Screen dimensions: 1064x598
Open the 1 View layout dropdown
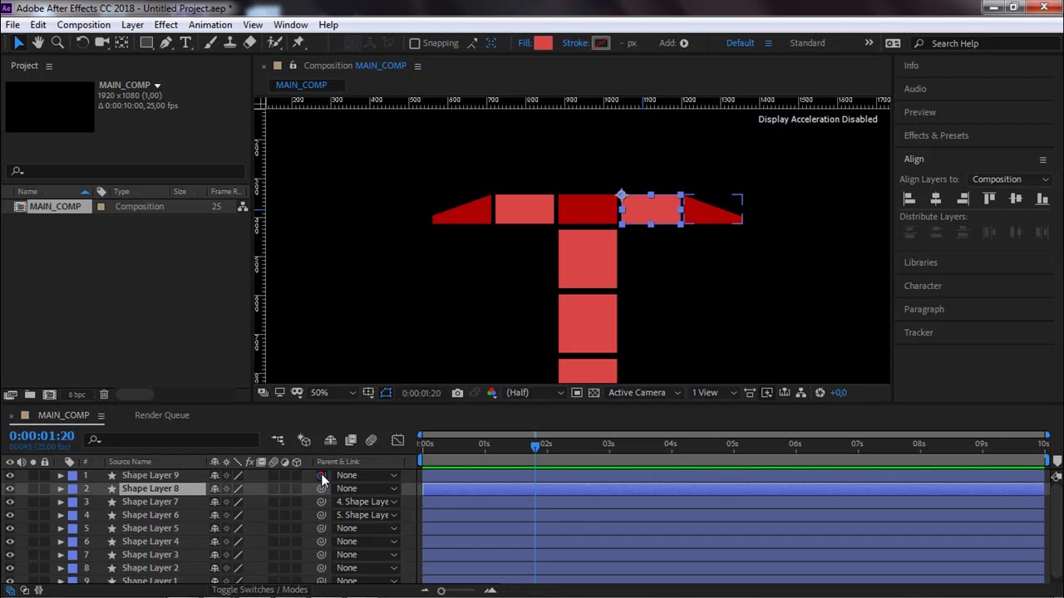tap(713, 393)
